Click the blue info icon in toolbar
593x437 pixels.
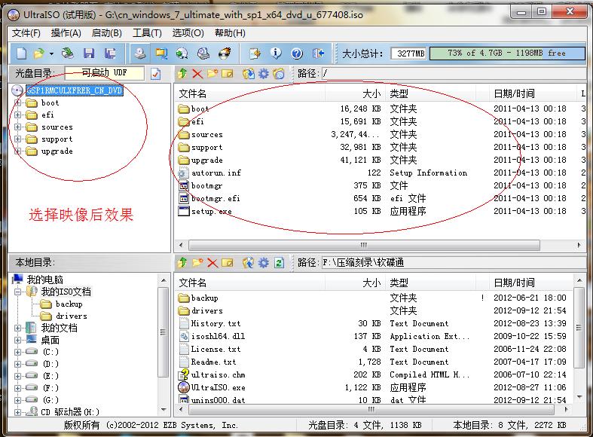coord(276,53)
